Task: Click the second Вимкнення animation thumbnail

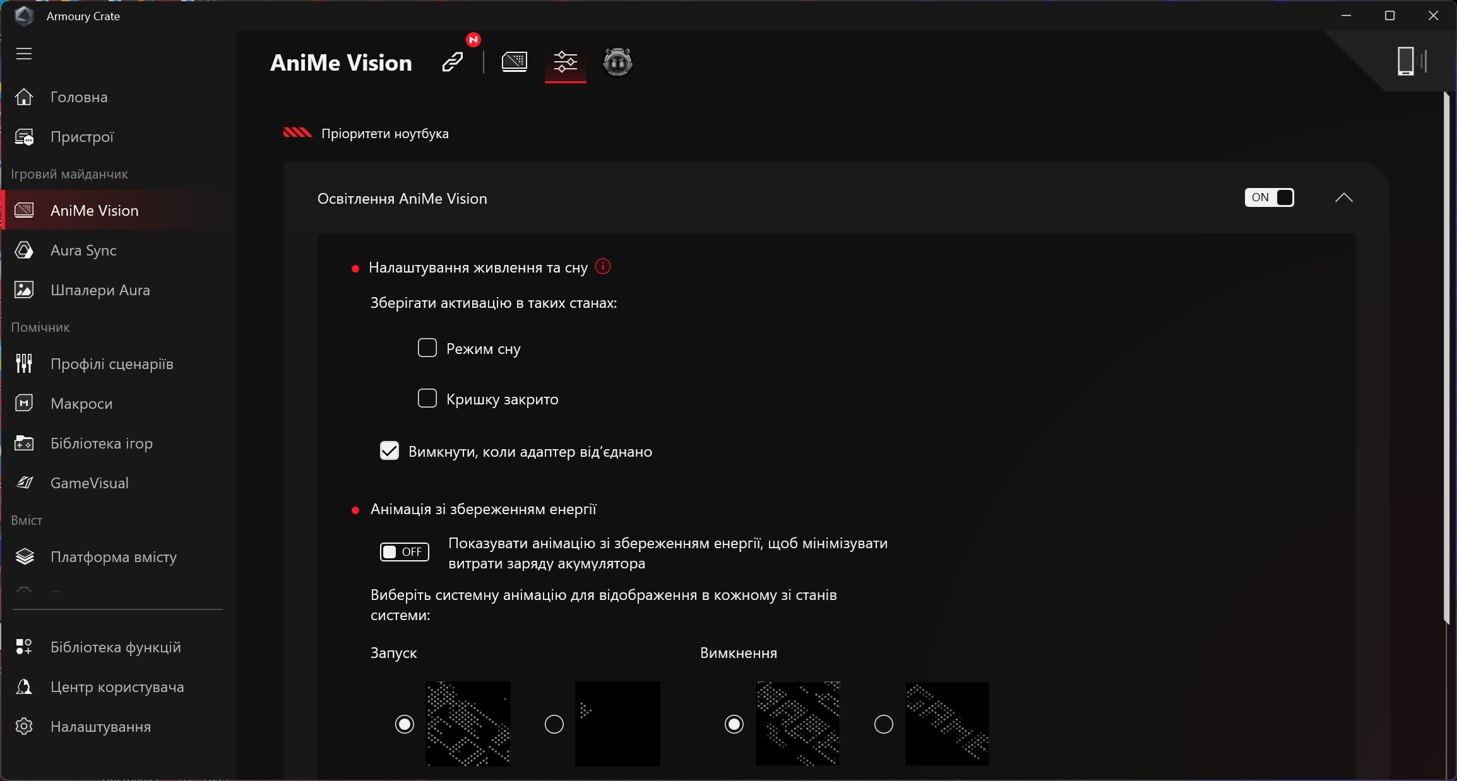Action: coord(947,724)
